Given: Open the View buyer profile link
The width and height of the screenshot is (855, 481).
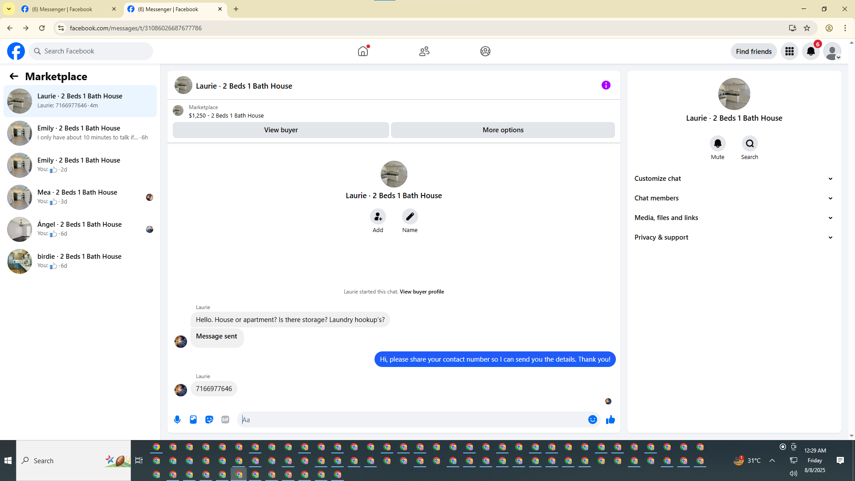Looking at the screenshot, I should (x=421, y=292).
